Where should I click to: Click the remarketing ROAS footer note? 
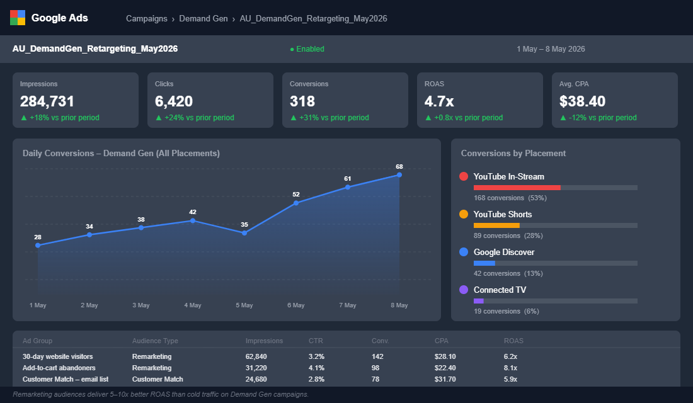161,395
